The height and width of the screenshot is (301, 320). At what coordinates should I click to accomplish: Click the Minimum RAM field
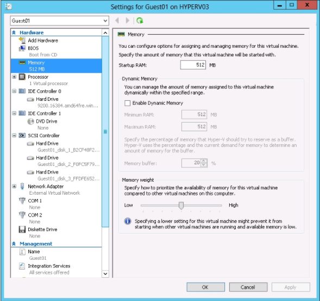(x=194, y=114)
